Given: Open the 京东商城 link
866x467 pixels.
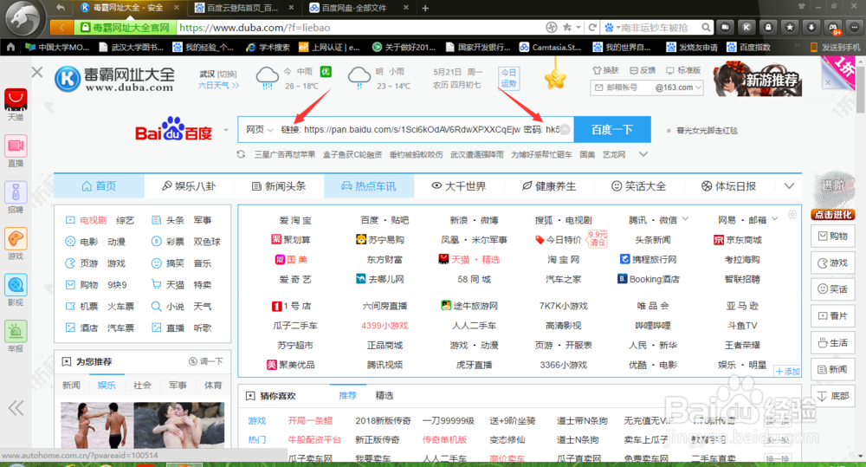Looking at the screenshot, I should (737, 240).
